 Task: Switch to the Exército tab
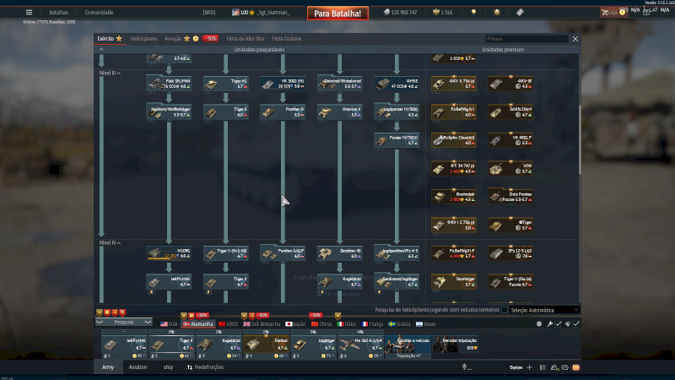110,39
